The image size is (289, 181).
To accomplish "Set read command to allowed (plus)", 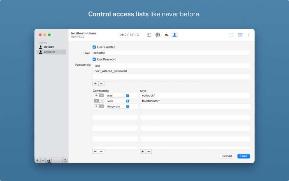I will pos(96,96).
